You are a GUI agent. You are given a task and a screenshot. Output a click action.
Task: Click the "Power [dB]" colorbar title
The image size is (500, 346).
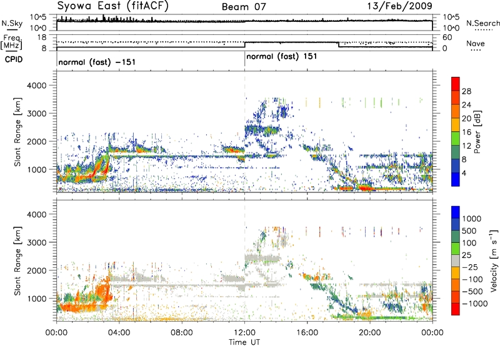click(x=477, y=132)
